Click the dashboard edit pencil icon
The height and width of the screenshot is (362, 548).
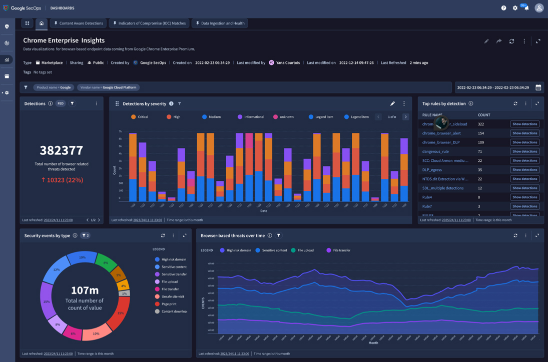486,41
